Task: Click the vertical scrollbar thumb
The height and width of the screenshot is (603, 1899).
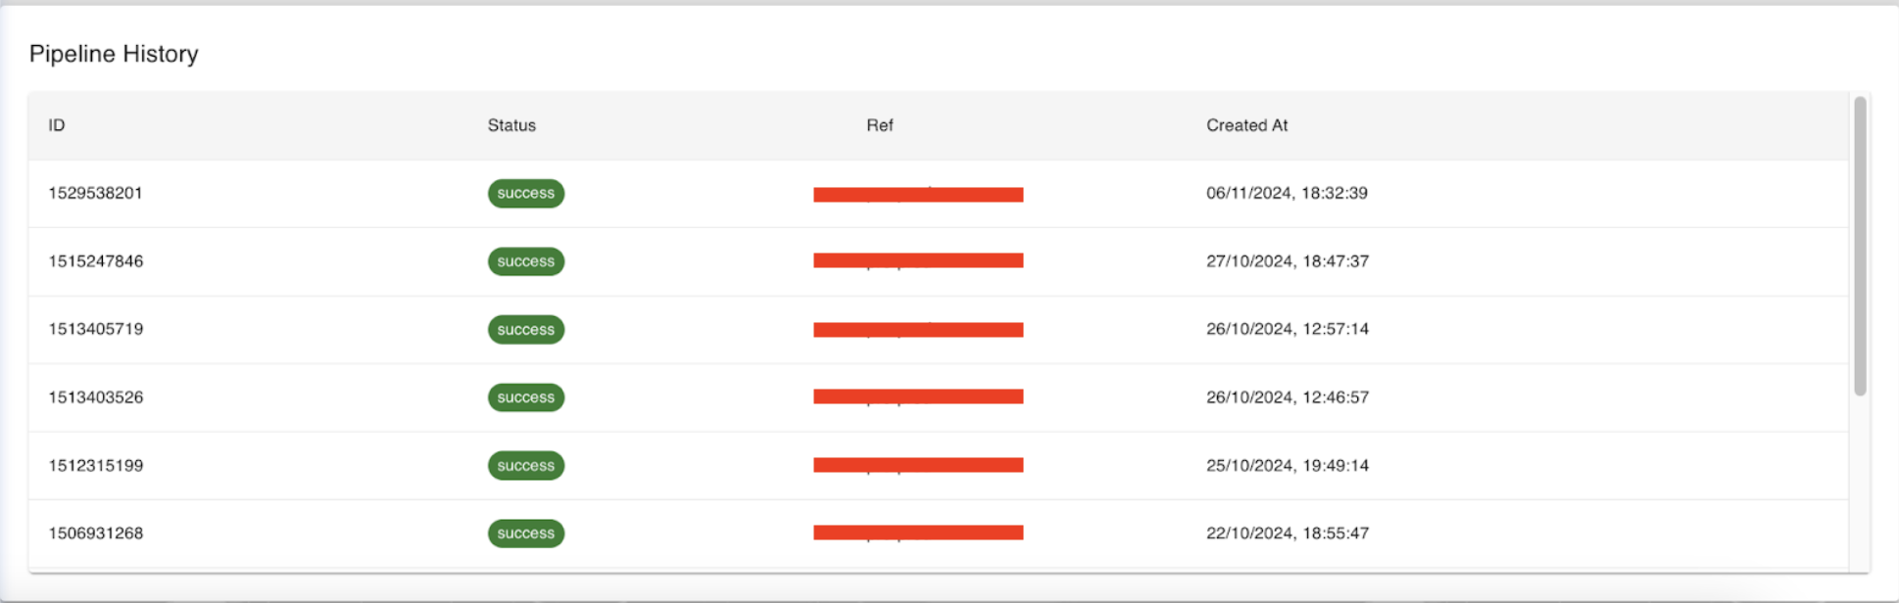Action: [1860, 245]
